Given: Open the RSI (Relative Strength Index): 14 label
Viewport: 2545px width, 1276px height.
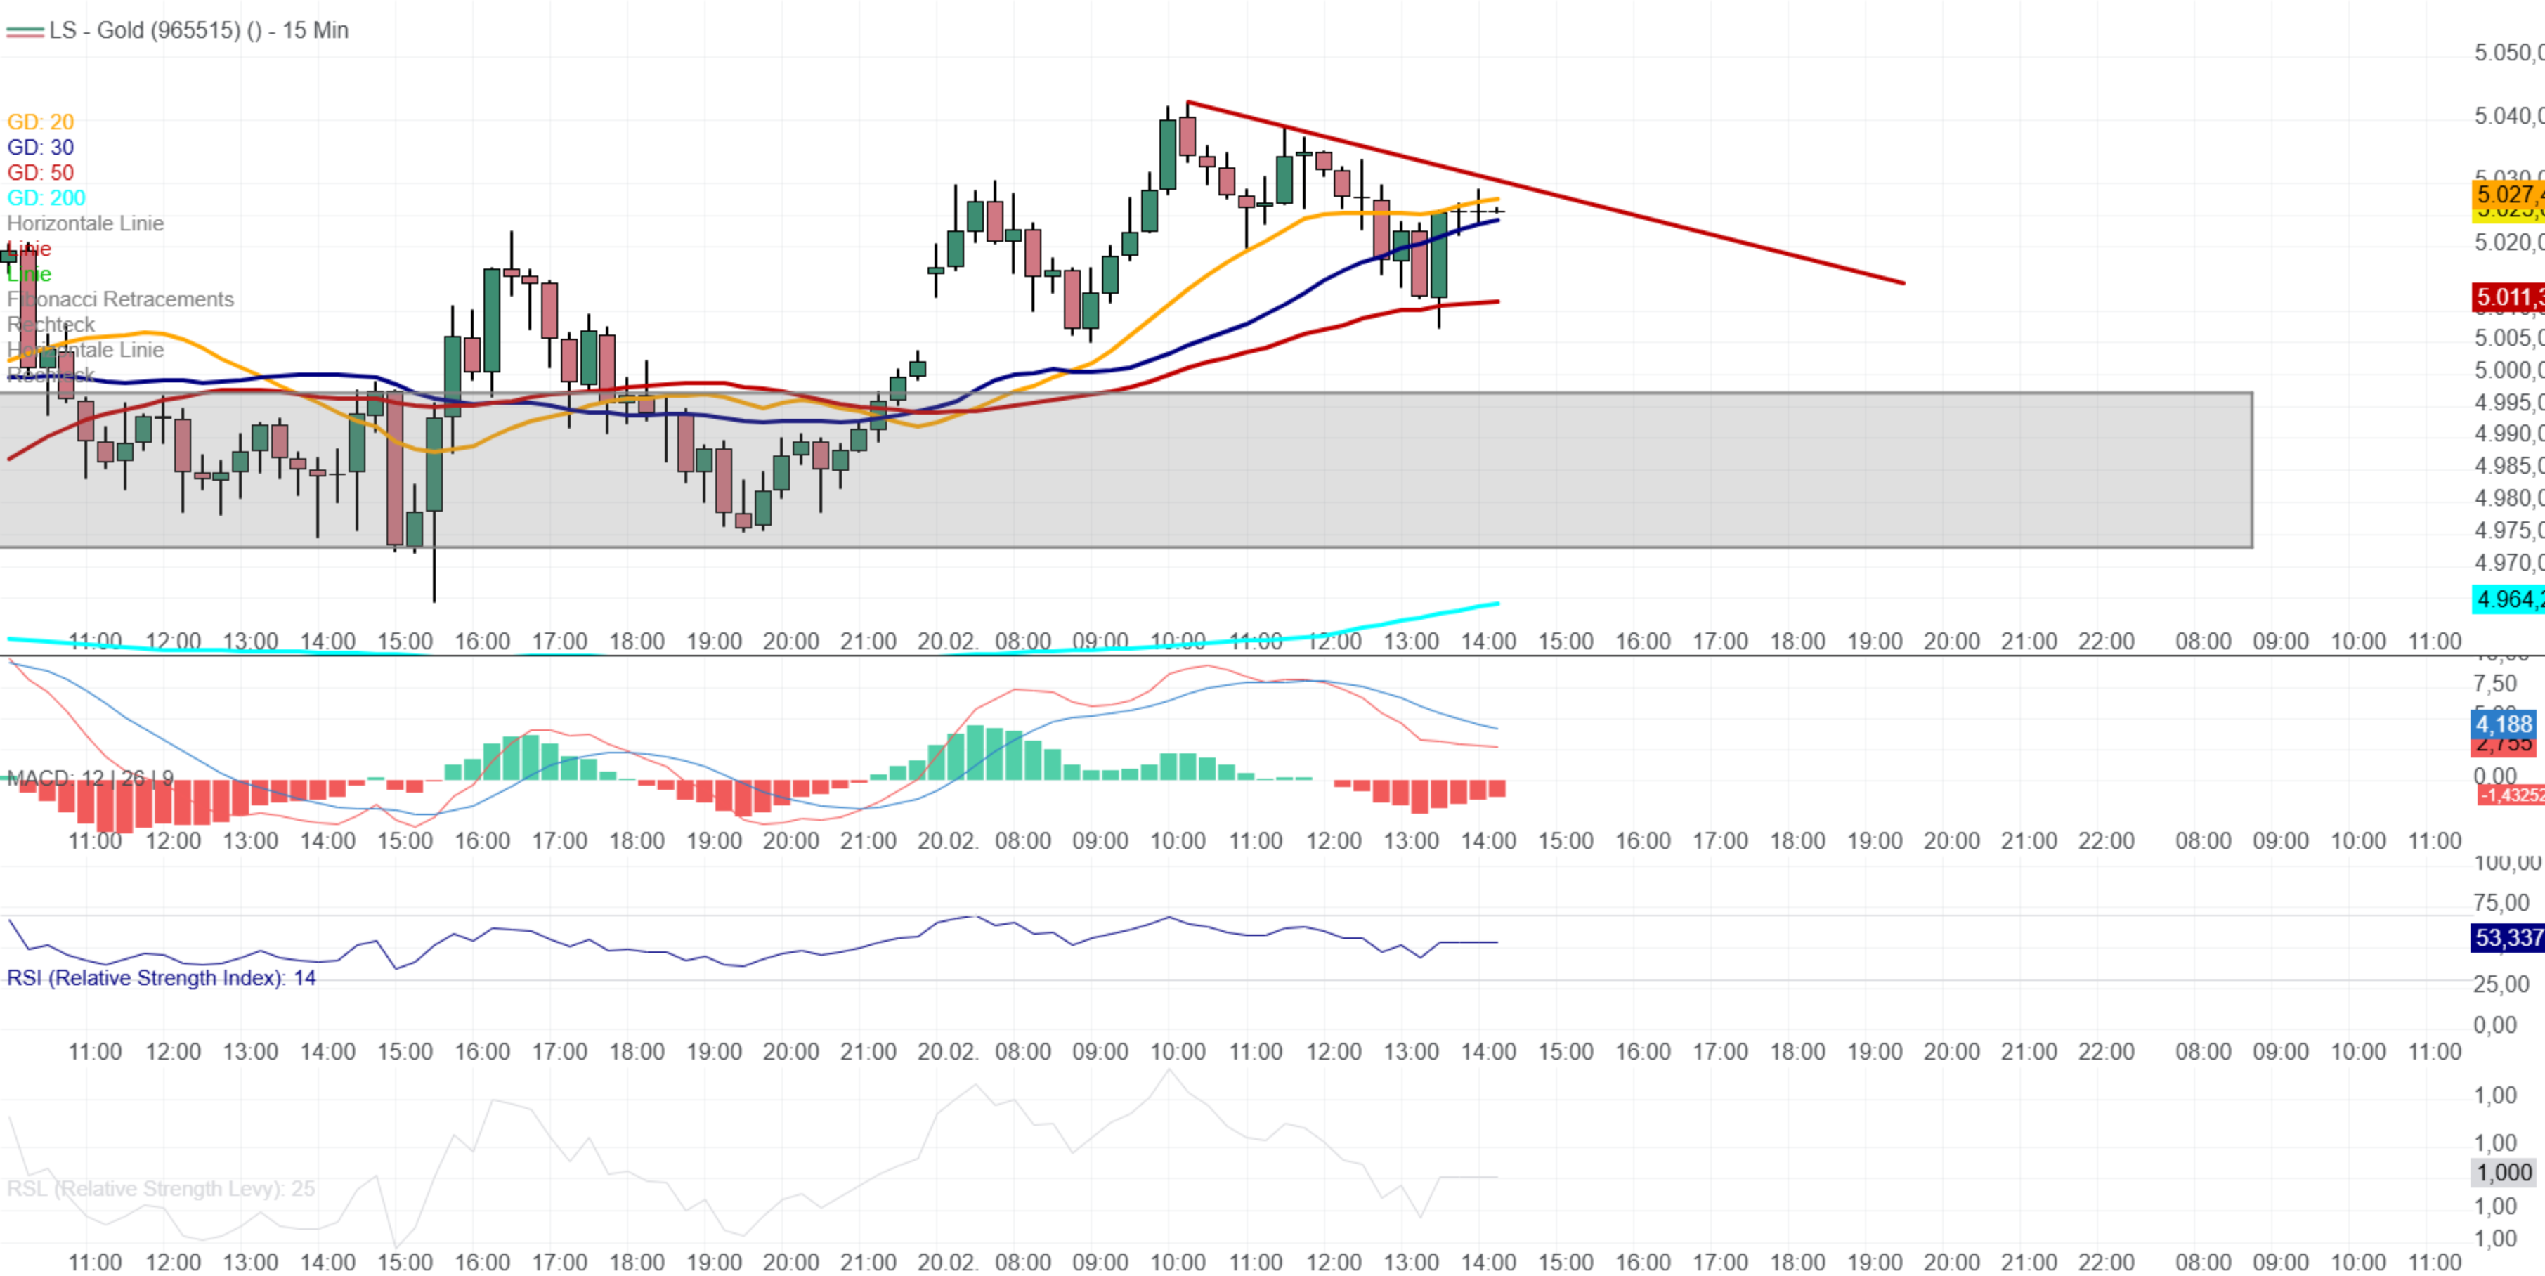Looking at the screenshot, I should [x=161, y=978].
